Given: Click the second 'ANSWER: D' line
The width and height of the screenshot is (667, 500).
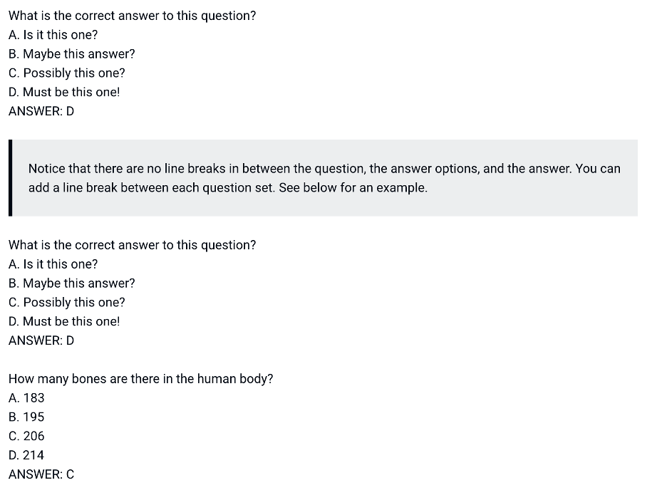Looking at the screenshot, I should [41, 340].
